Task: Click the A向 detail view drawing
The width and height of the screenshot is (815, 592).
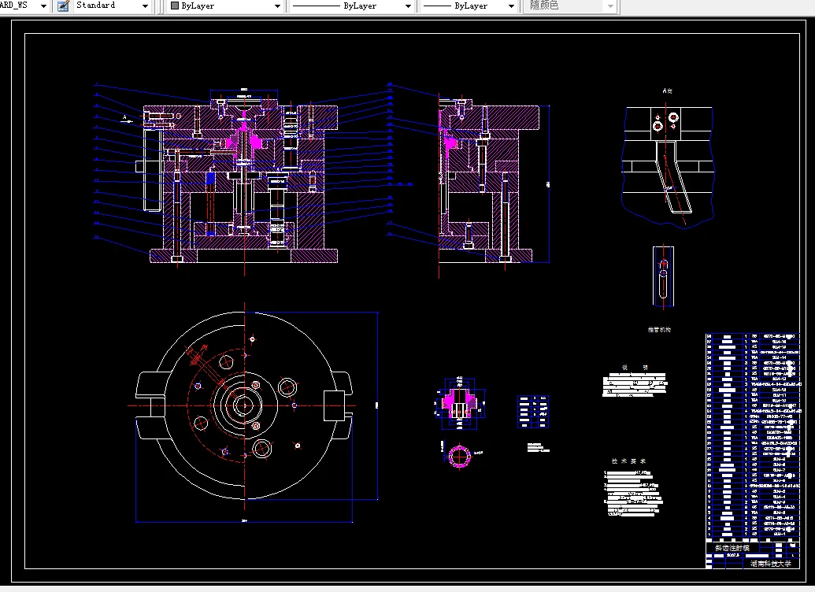Action: (x=668, y=166)
